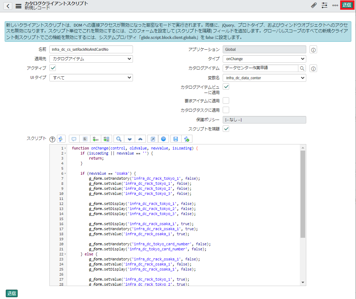This screenshot has width=356, height=299.
Task: Open script field help question mark
Action: point(52,139)
